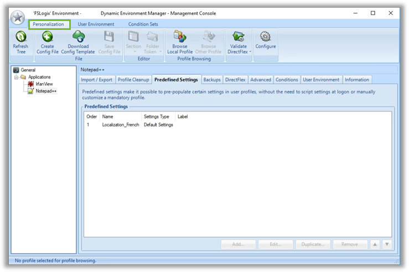Sort list by Name column header

click(107, 117)
